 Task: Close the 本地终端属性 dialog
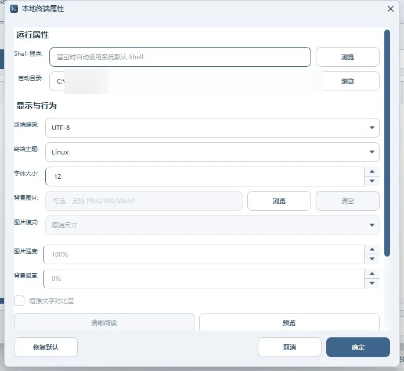pyautogui.click(x=390, y=9)
